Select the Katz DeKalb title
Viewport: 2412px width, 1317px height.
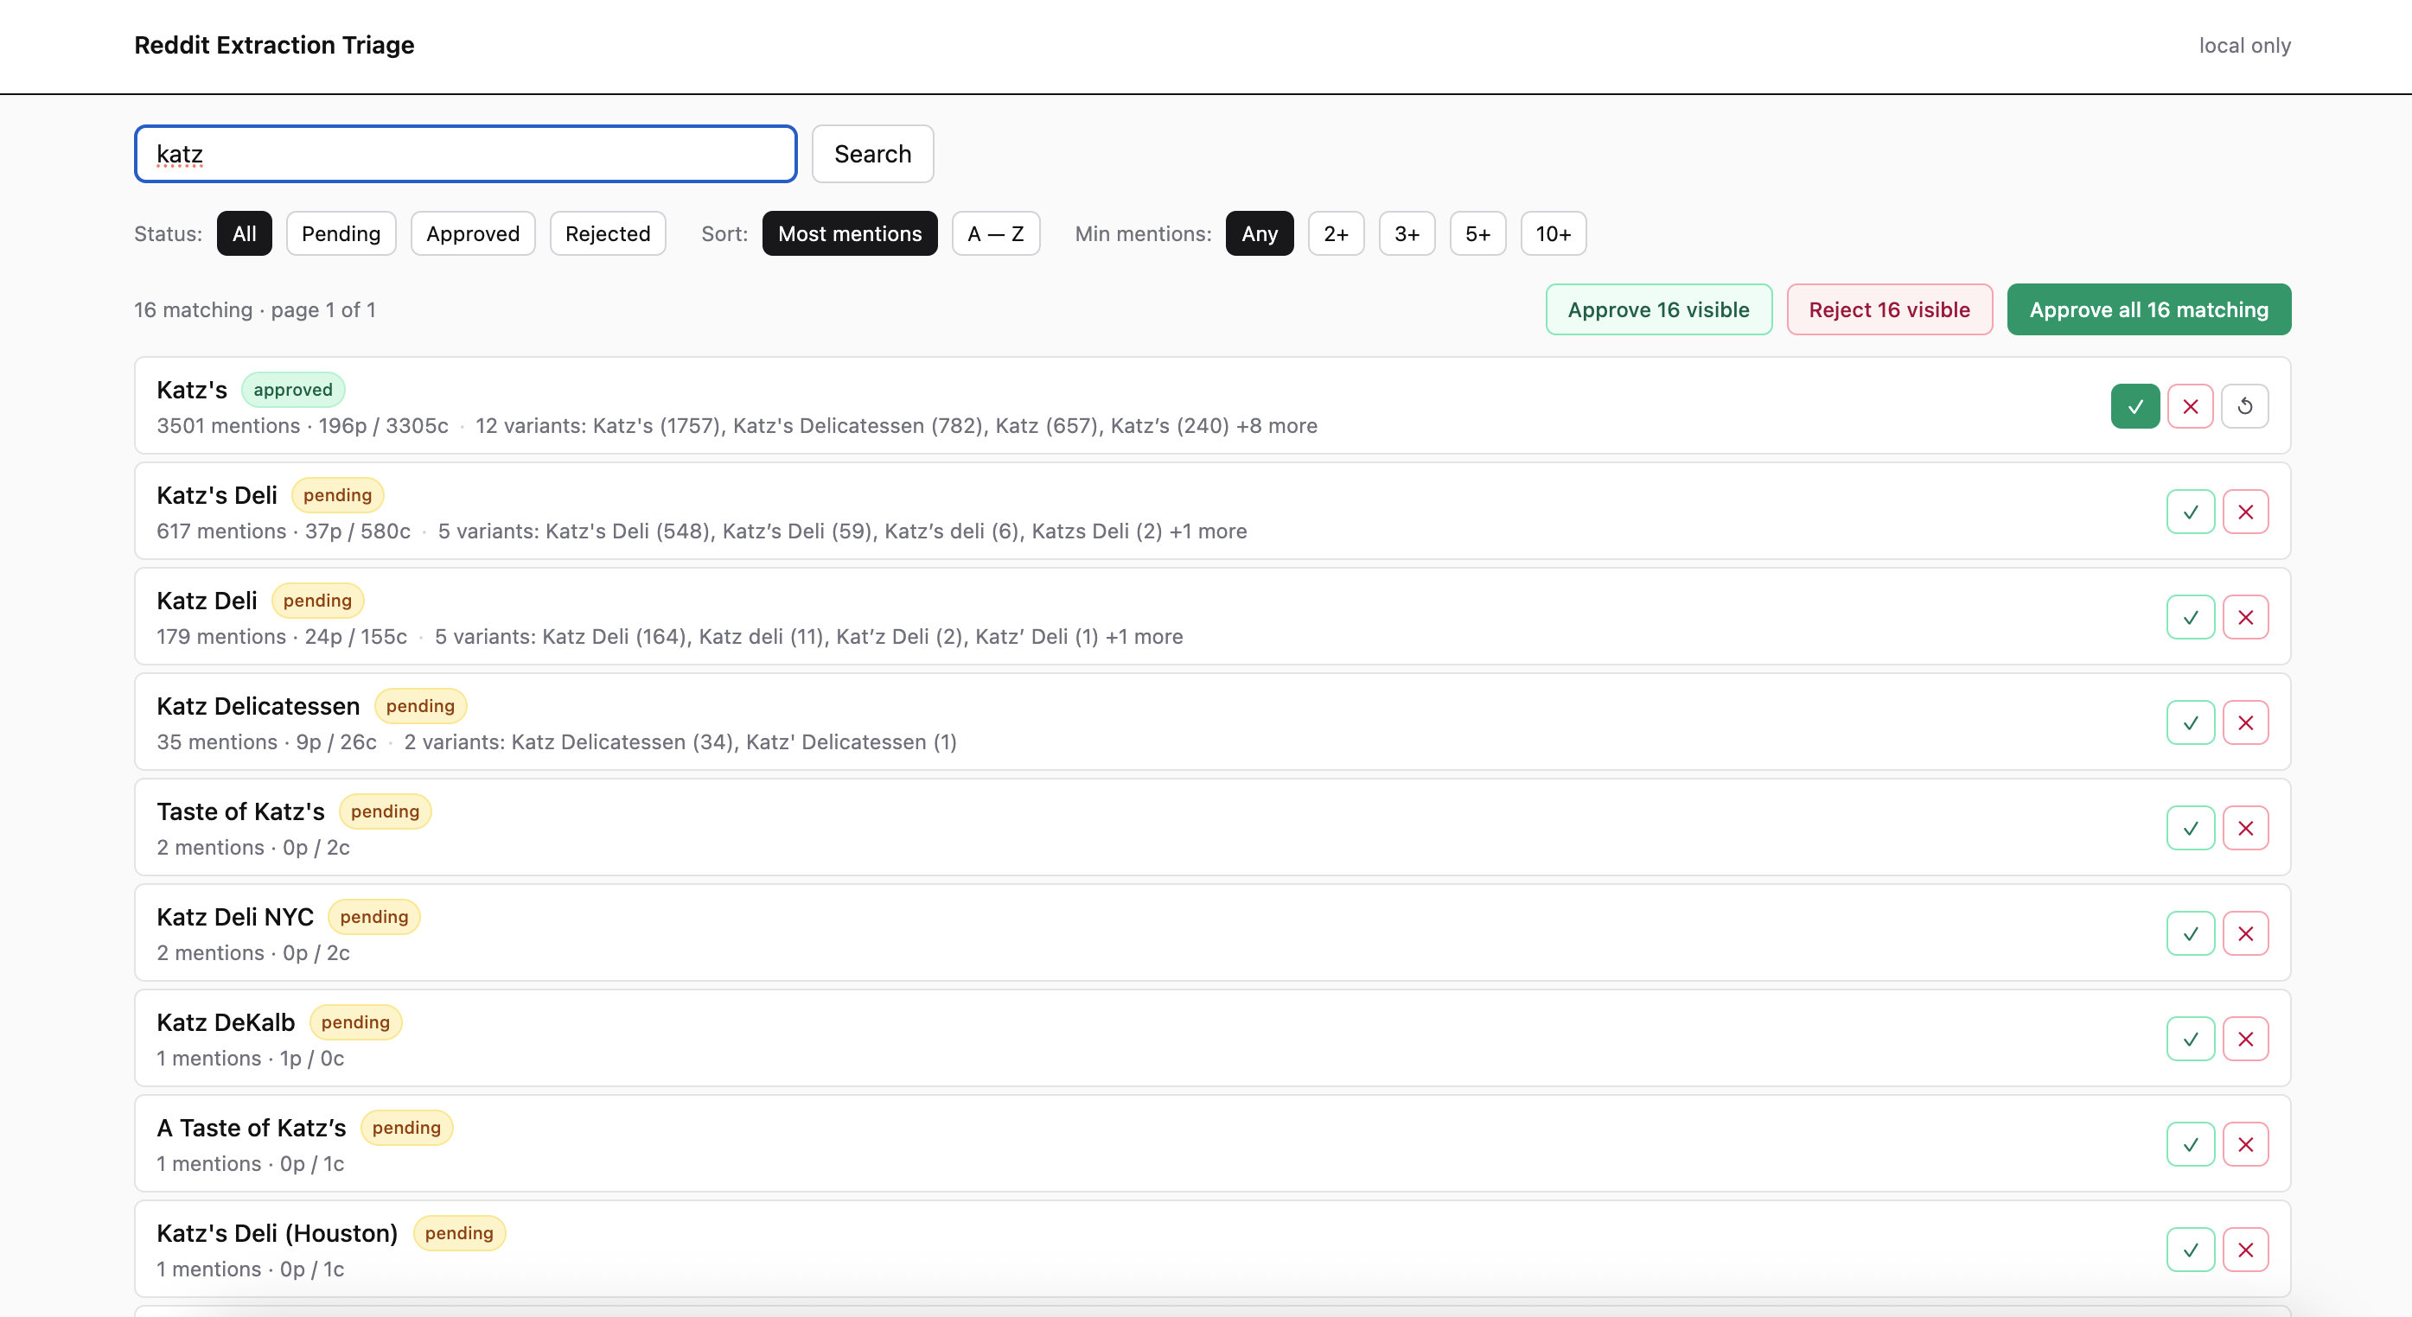(x=226, y=1022)
